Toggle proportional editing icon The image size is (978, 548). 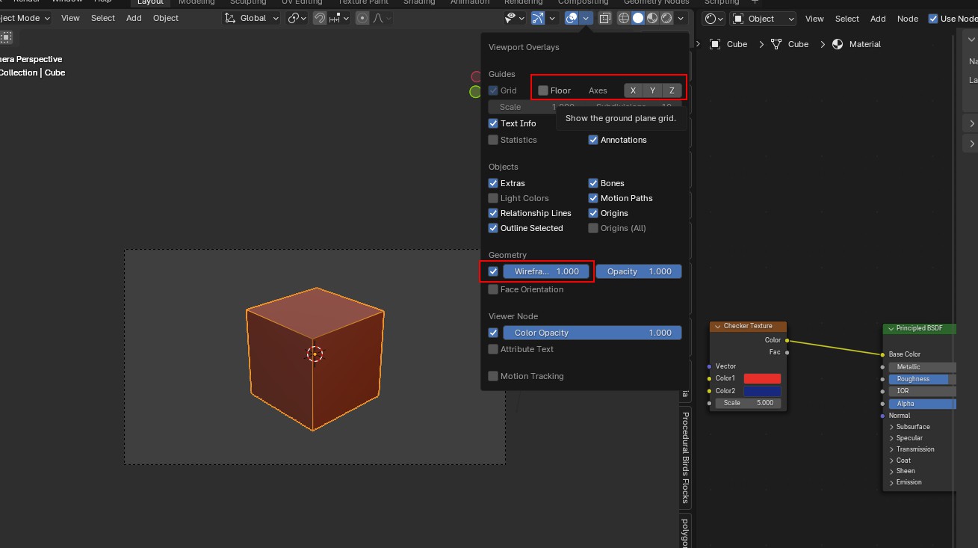362,19
